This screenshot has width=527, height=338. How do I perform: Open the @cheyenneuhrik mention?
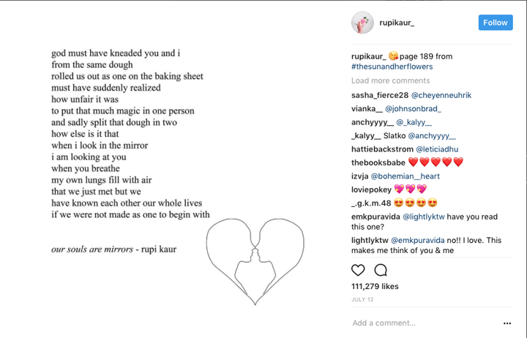coord(441,95)
